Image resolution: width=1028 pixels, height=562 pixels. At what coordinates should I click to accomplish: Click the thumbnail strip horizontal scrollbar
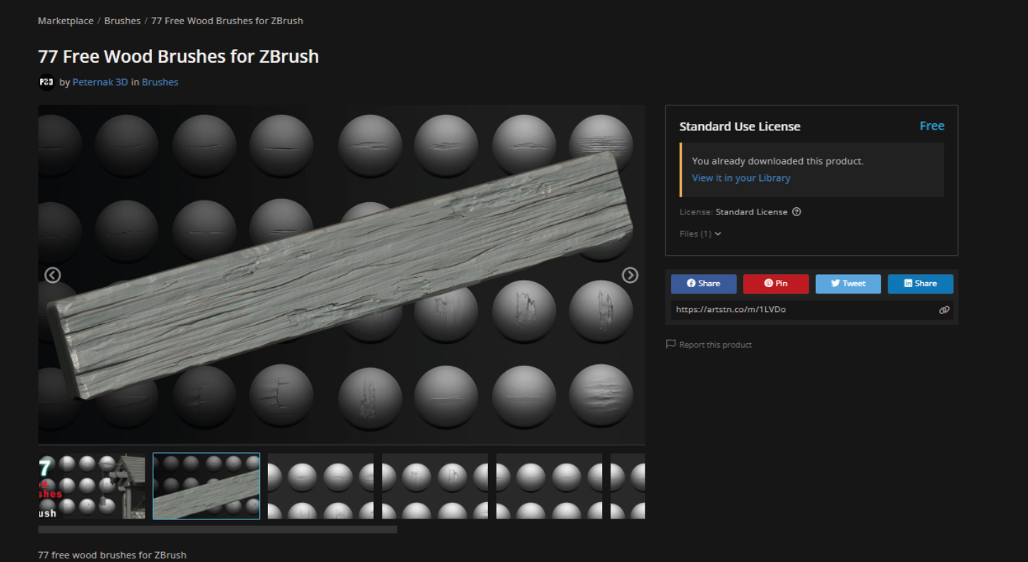217,529
